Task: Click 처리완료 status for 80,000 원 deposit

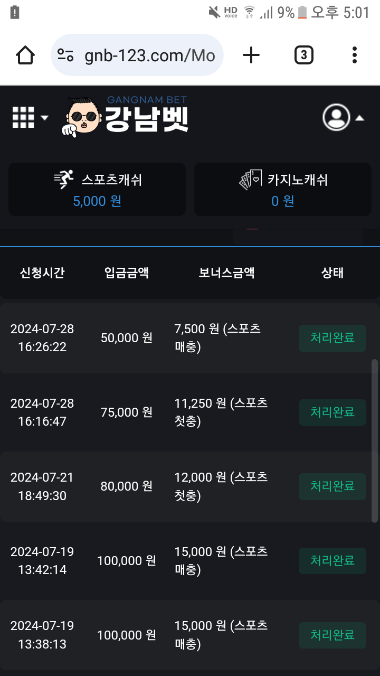Action: (x=332, y=486)
